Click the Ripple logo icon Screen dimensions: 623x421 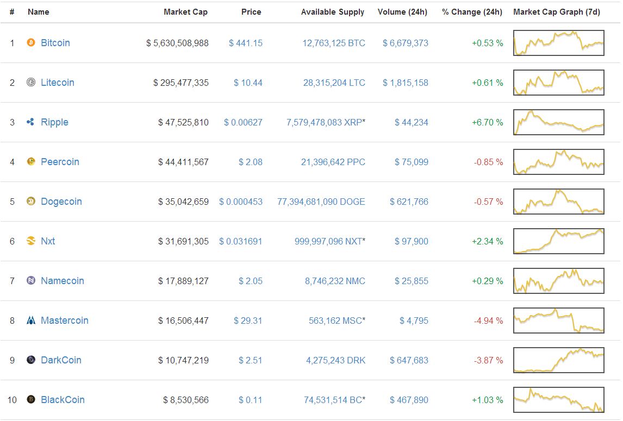(x=30, y=122)
